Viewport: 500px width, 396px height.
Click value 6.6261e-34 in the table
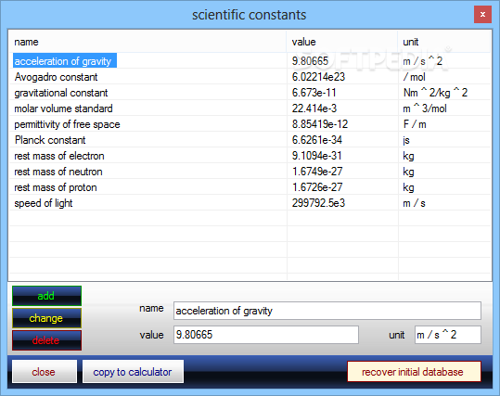(x=317, y=140)
